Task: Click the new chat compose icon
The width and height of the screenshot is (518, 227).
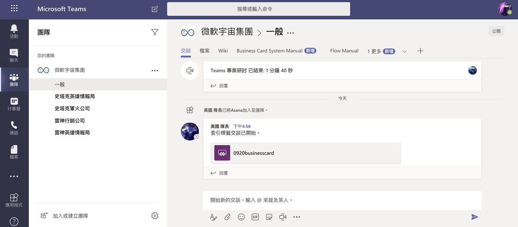Action: pos(155,9)
